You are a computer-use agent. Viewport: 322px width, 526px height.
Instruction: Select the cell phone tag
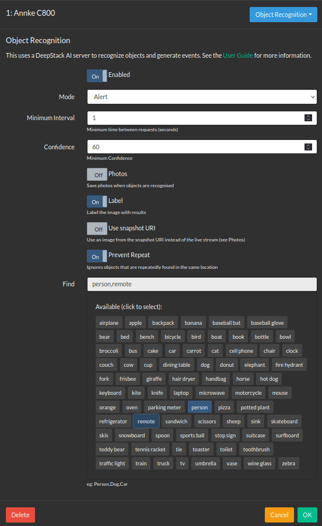pyautogui.click(x=241, y=351)
